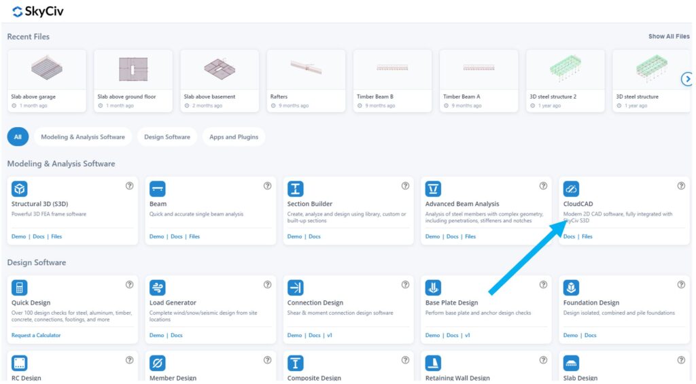Open the CloudCAD app icon

pyautogui.click(x=571, y=189)
